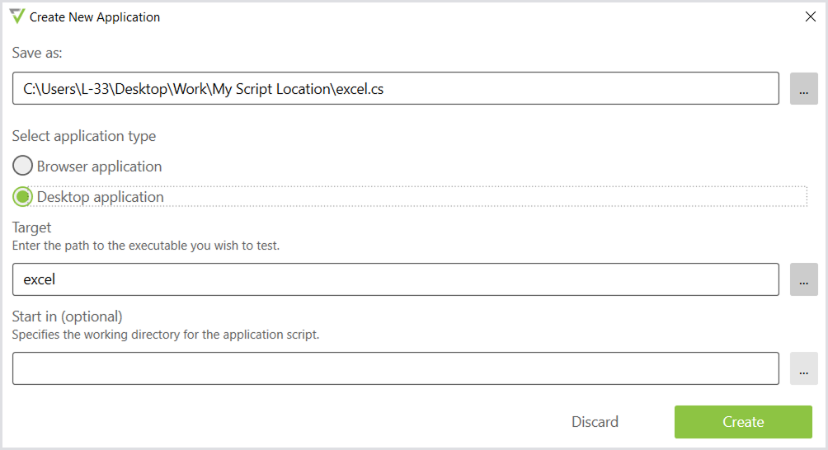Open the Save as browse ellipsis button

(x=803, y=89)
